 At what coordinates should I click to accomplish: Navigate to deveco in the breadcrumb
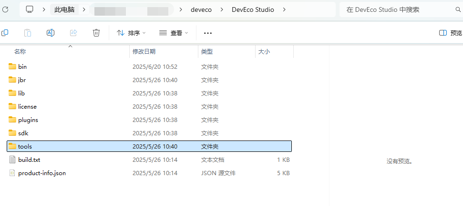click(x=201, y=9)
